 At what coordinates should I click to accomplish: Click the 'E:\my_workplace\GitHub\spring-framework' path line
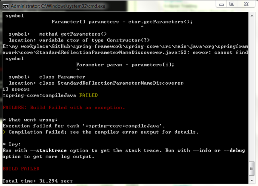pos(125,46)
